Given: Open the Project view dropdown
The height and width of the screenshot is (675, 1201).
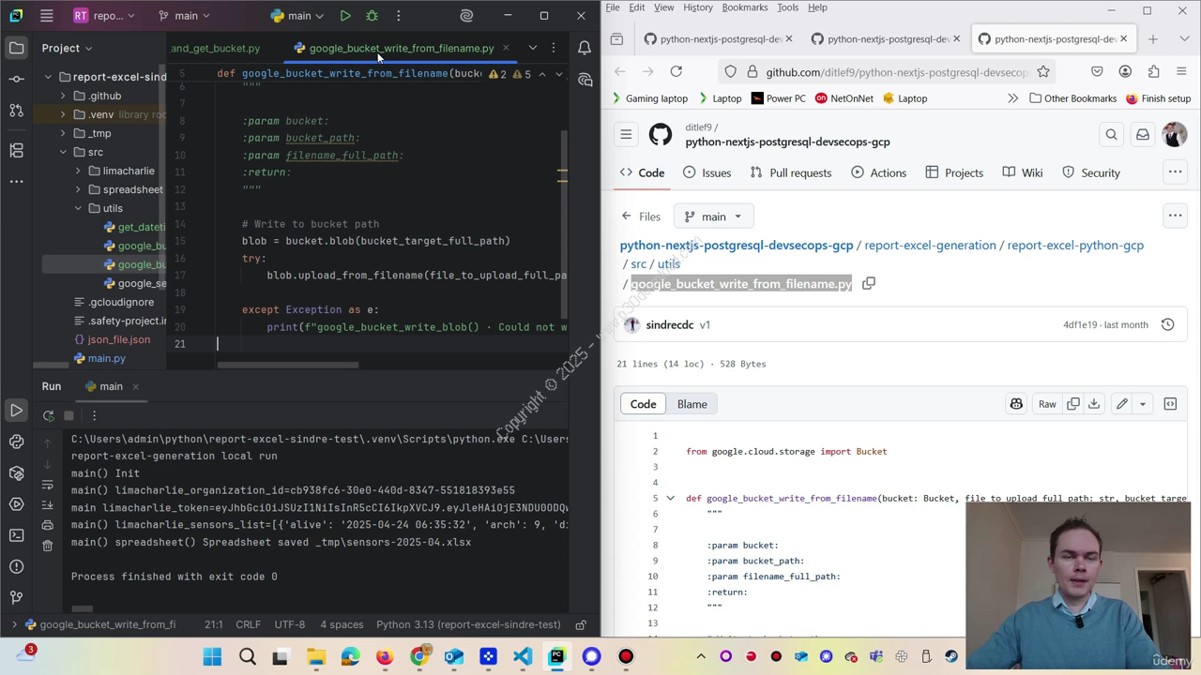Looking at the screenshot, I should (x=67, y=48).
